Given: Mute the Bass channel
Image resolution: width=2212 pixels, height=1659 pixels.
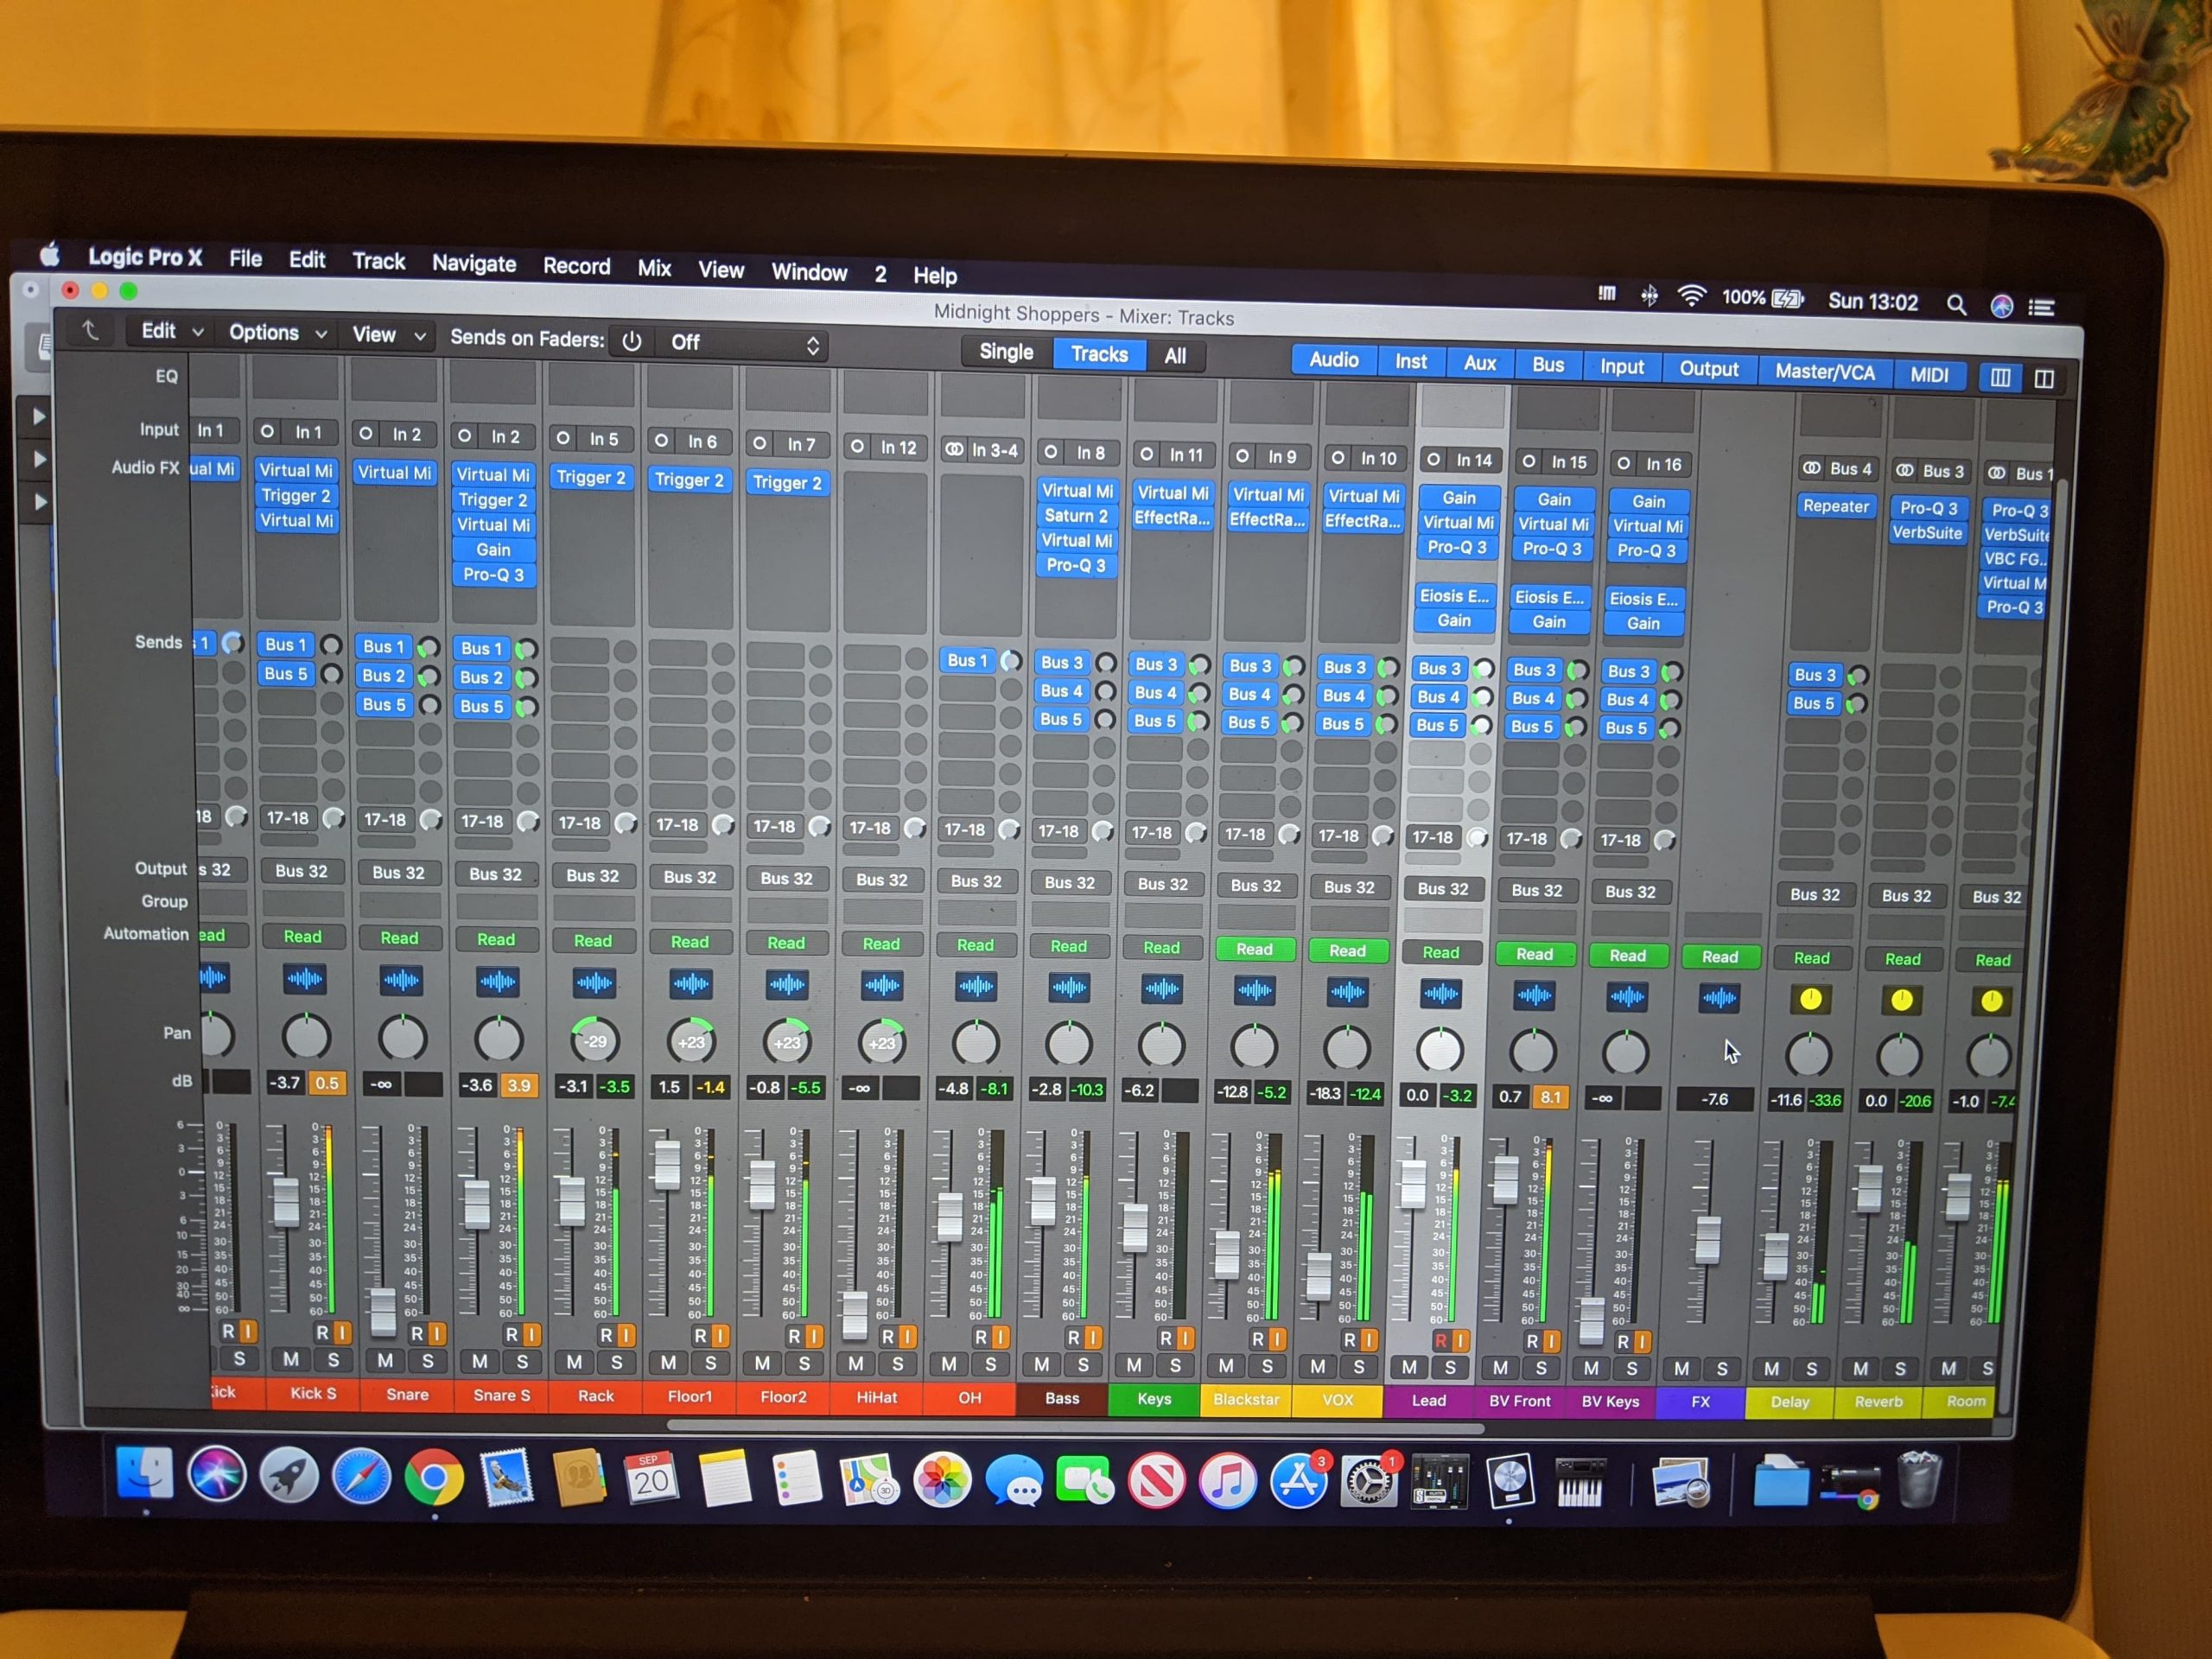Looking at the screenshot, I should [1042, 1364].
